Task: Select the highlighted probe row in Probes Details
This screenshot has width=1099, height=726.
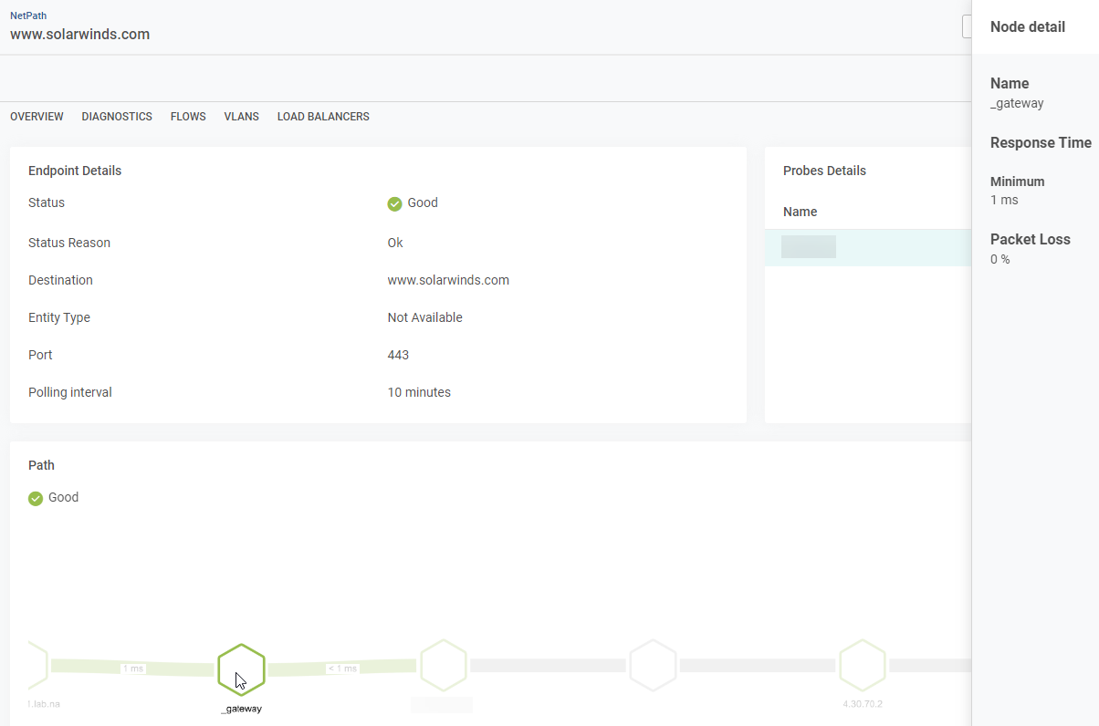Action: [868, 247]
